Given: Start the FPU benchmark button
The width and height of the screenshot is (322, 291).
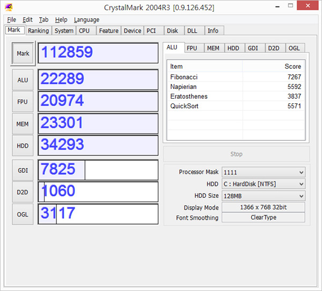Looking at the screenshot, I should pos(23,102).
